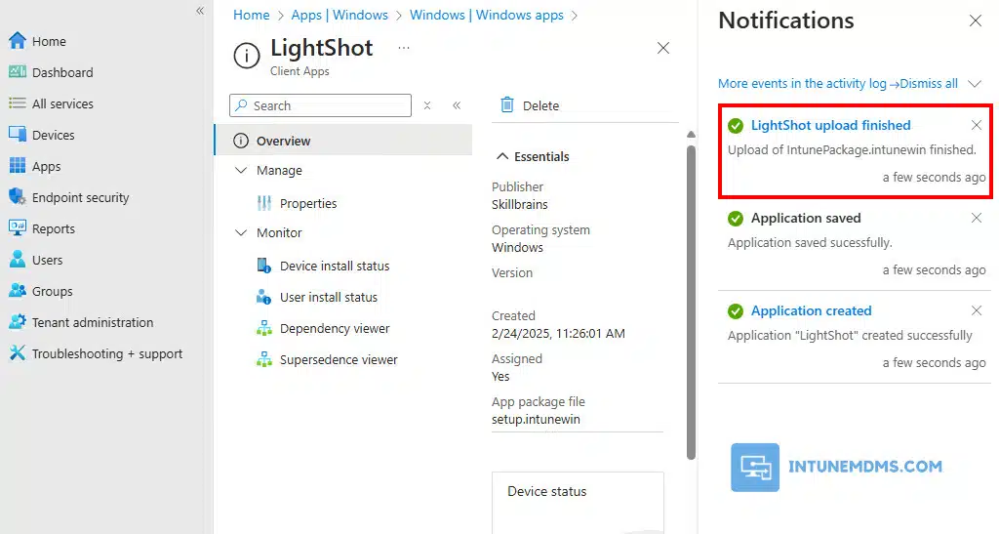
Task: Collapse the Essentials section
Action: tap(503, 156)
